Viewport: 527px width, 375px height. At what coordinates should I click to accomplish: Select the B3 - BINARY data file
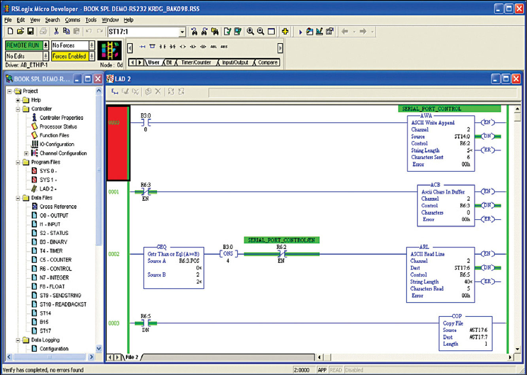coord(53,242)
